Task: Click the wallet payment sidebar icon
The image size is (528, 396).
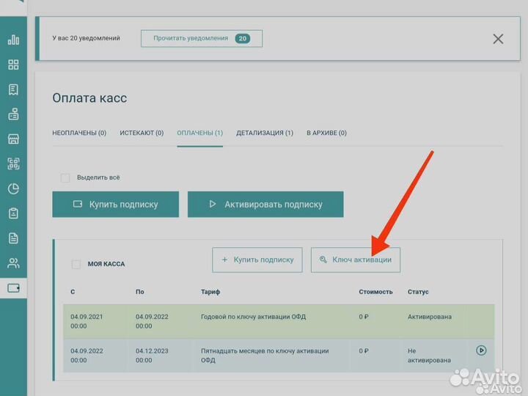Action: coord(13,288)
